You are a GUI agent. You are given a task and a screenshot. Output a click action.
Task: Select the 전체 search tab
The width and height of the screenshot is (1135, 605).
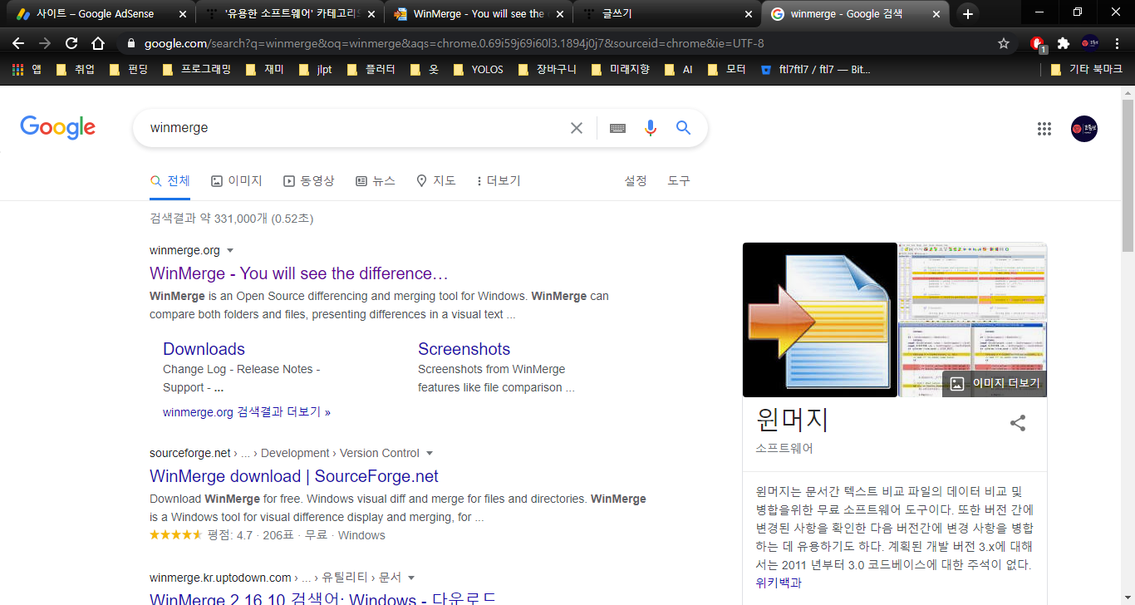170,180
